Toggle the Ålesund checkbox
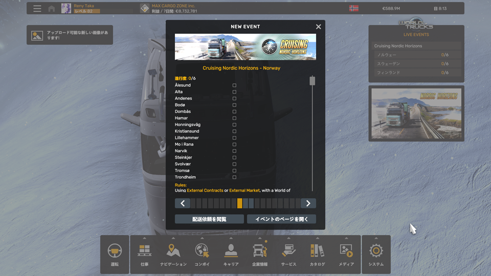Screen dimensions: 491x276 pos(234,85)
